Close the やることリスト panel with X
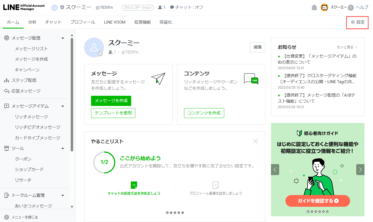 256,141
